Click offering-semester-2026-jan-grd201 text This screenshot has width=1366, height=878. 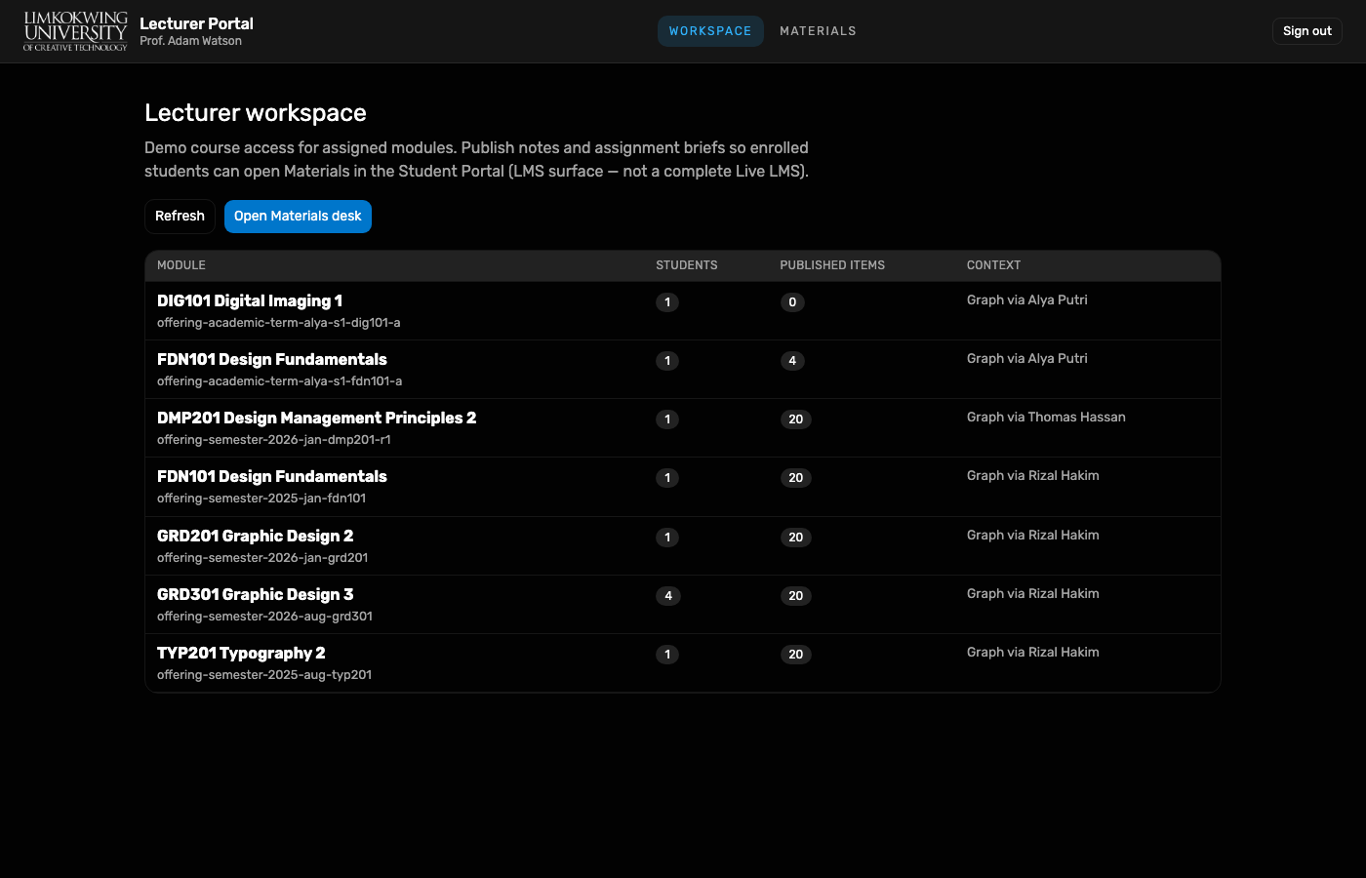262,558
